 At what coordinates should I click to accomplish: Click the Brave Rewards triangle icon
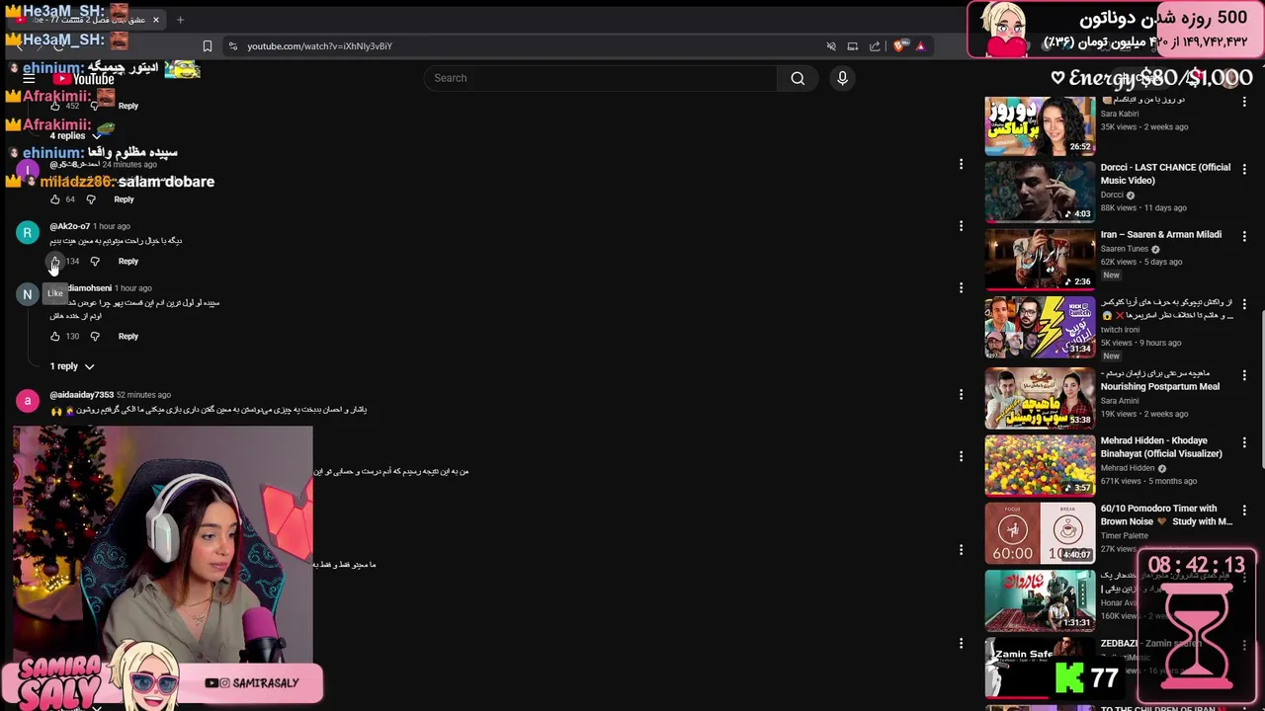pos(920,46)
